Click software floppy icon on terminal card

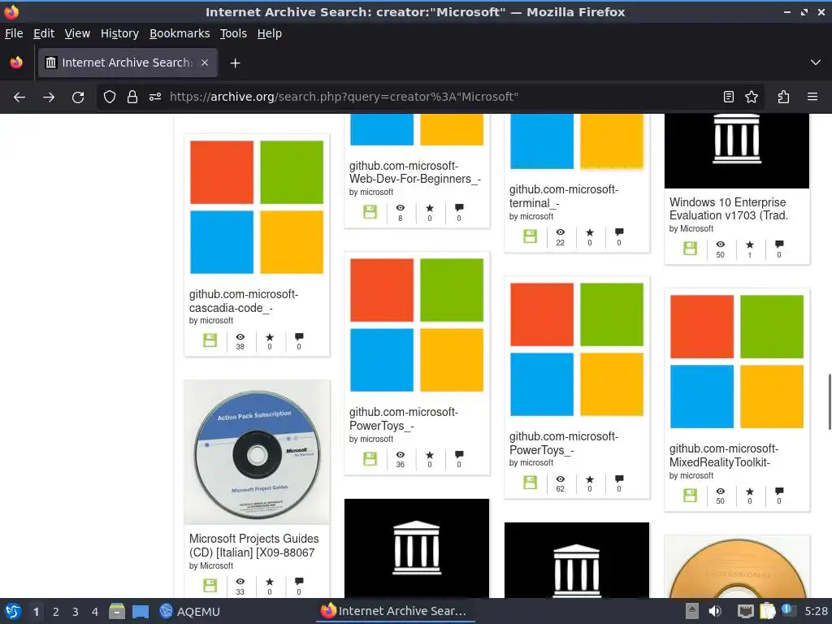point(530,236)
